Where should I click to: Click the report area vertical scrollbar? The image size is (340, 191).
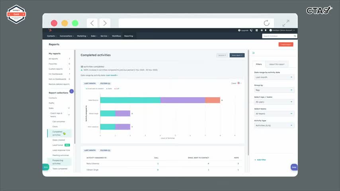click(x=248, y=102)
